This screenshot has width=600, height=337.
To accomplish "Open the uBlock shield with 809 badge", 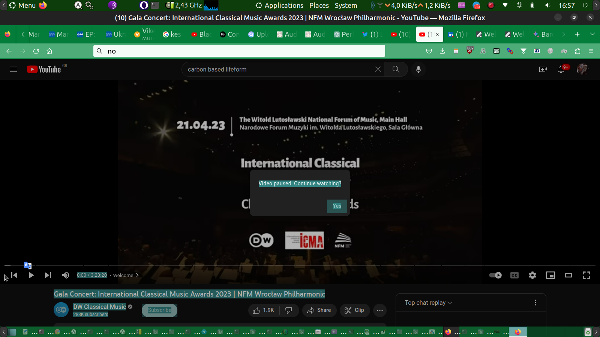I will [x=469, y=50].
